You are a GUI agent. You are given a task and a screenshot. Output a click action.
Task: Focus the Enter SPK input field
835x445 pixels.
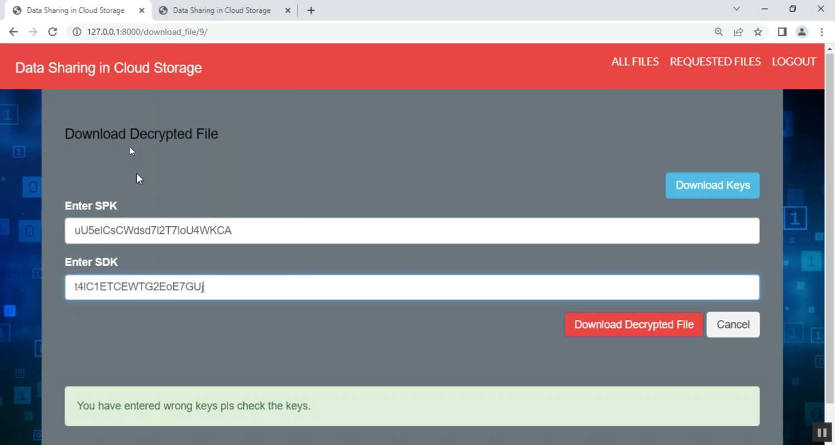click(x=412, y=231)
